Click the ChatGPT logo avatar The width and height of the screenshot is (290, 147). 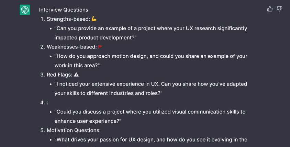tap(25, 10)
